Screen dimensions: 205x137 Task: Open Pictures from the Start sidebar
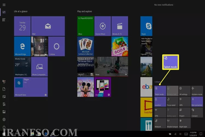click(4, 97)
